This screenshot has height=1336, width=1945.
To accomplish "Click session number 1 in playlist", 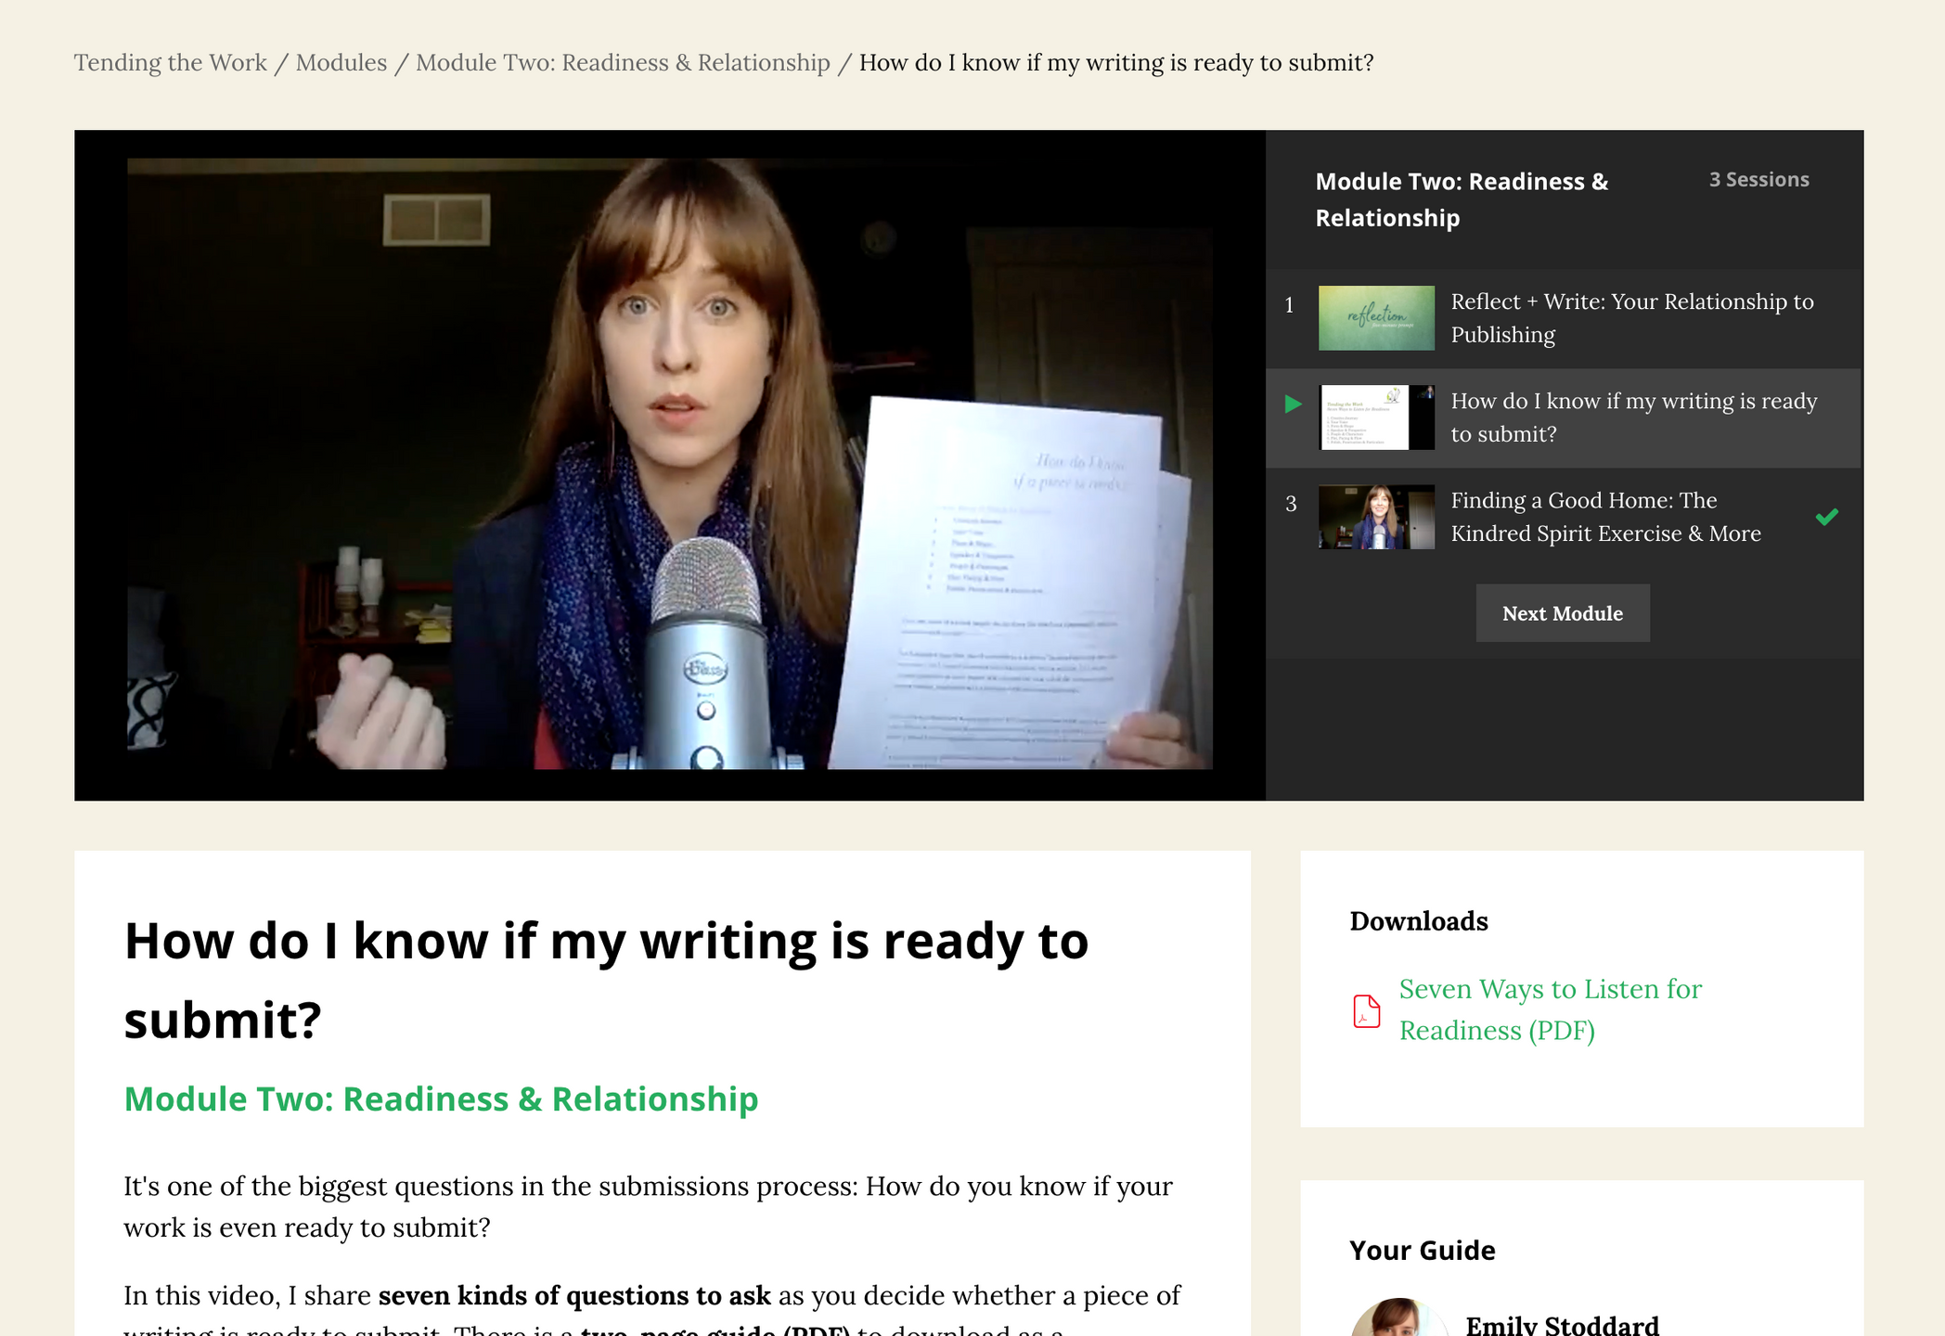I will click(x=1289, y=305).
